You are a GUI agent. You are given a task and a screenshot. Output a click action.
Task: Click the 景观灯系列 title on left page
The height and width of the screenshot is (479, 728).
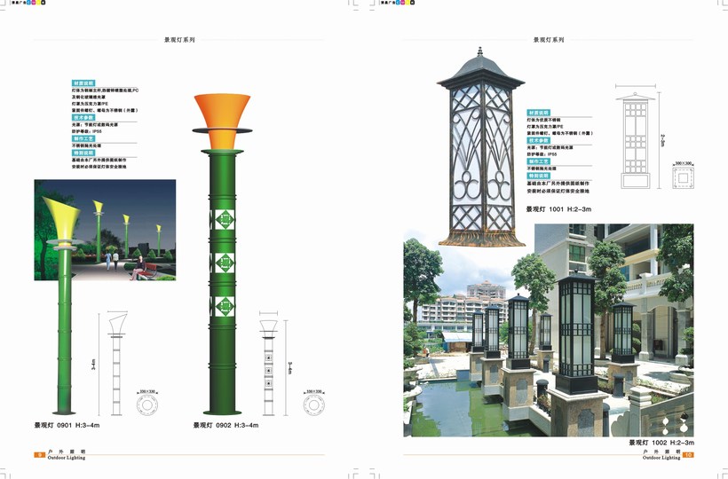point(179,40)
